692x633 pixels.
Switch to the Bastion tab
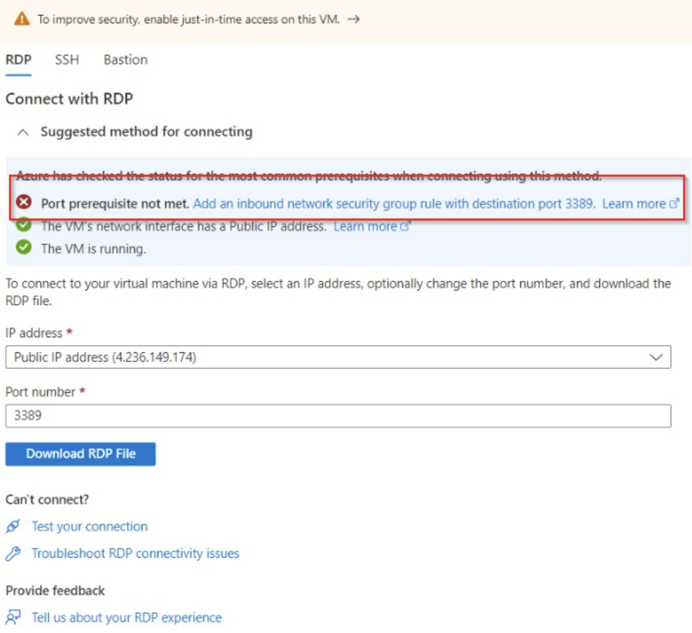pyautogui.click(x=126, y=60)
